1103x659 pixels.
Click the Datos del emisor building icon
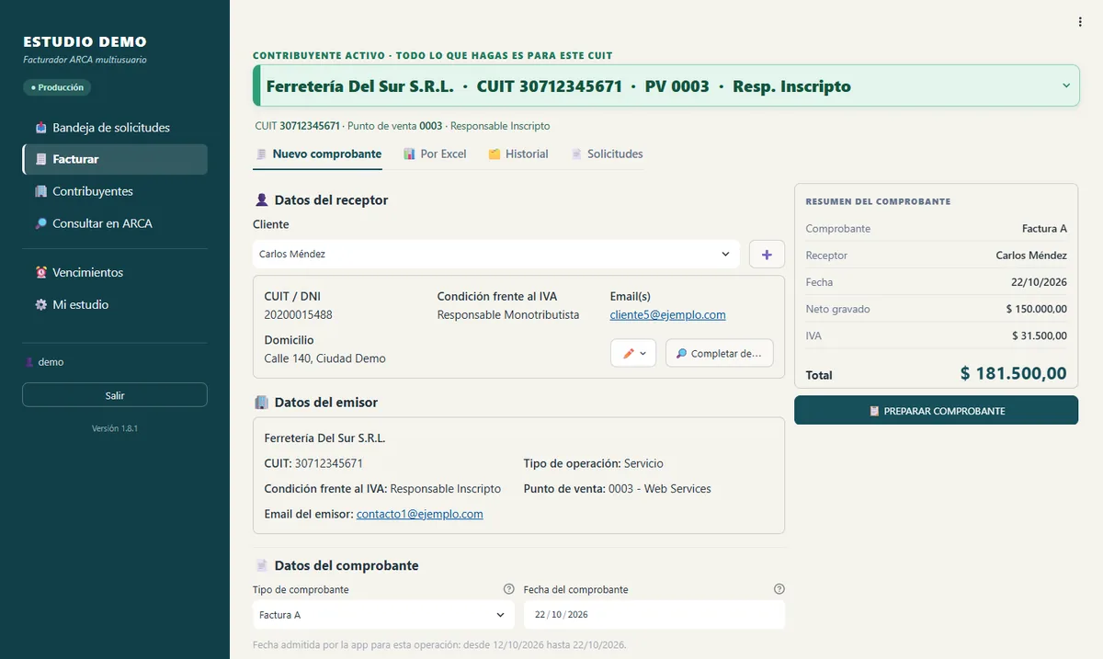pos(261,402)
